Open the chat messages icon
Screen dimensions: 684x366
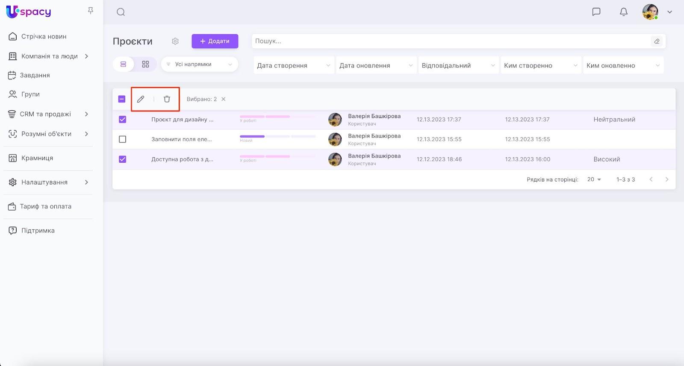tap(596, 12)
